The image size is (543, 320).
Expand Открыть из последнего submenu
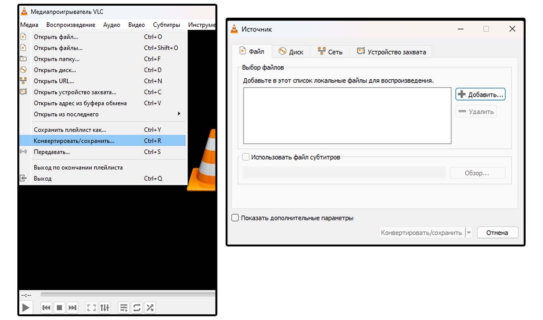pyautogui.click(x=102, y=114)
